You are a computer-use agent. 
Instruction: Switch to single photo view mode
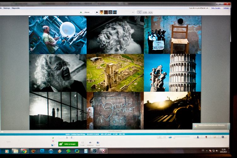140,12
